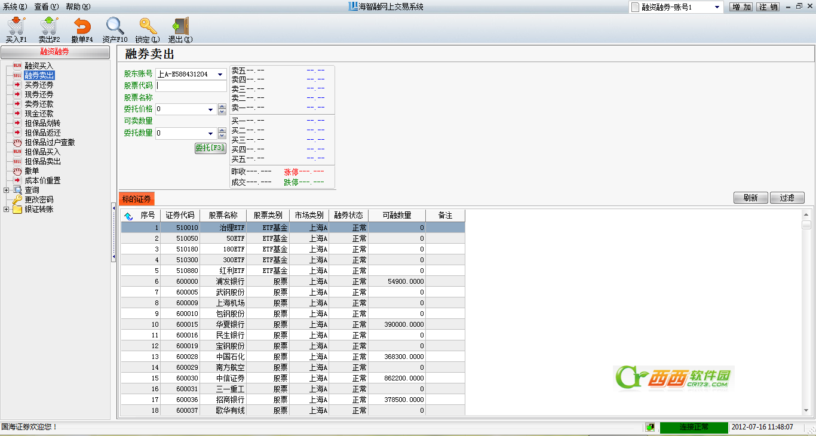Decrease 委托价格 with the down spinner
This screenshot has height=436, width=816.
pos(222,112)
